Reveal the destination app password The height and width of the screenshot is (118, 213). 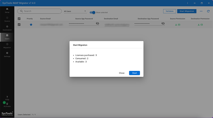tap(163, 23)
